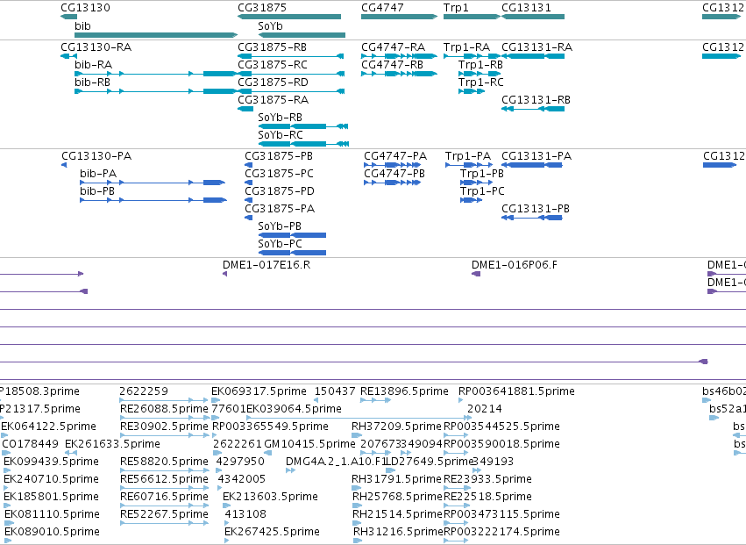
Task: Click transcript Trp1-RA
Action: coord(466,47)
